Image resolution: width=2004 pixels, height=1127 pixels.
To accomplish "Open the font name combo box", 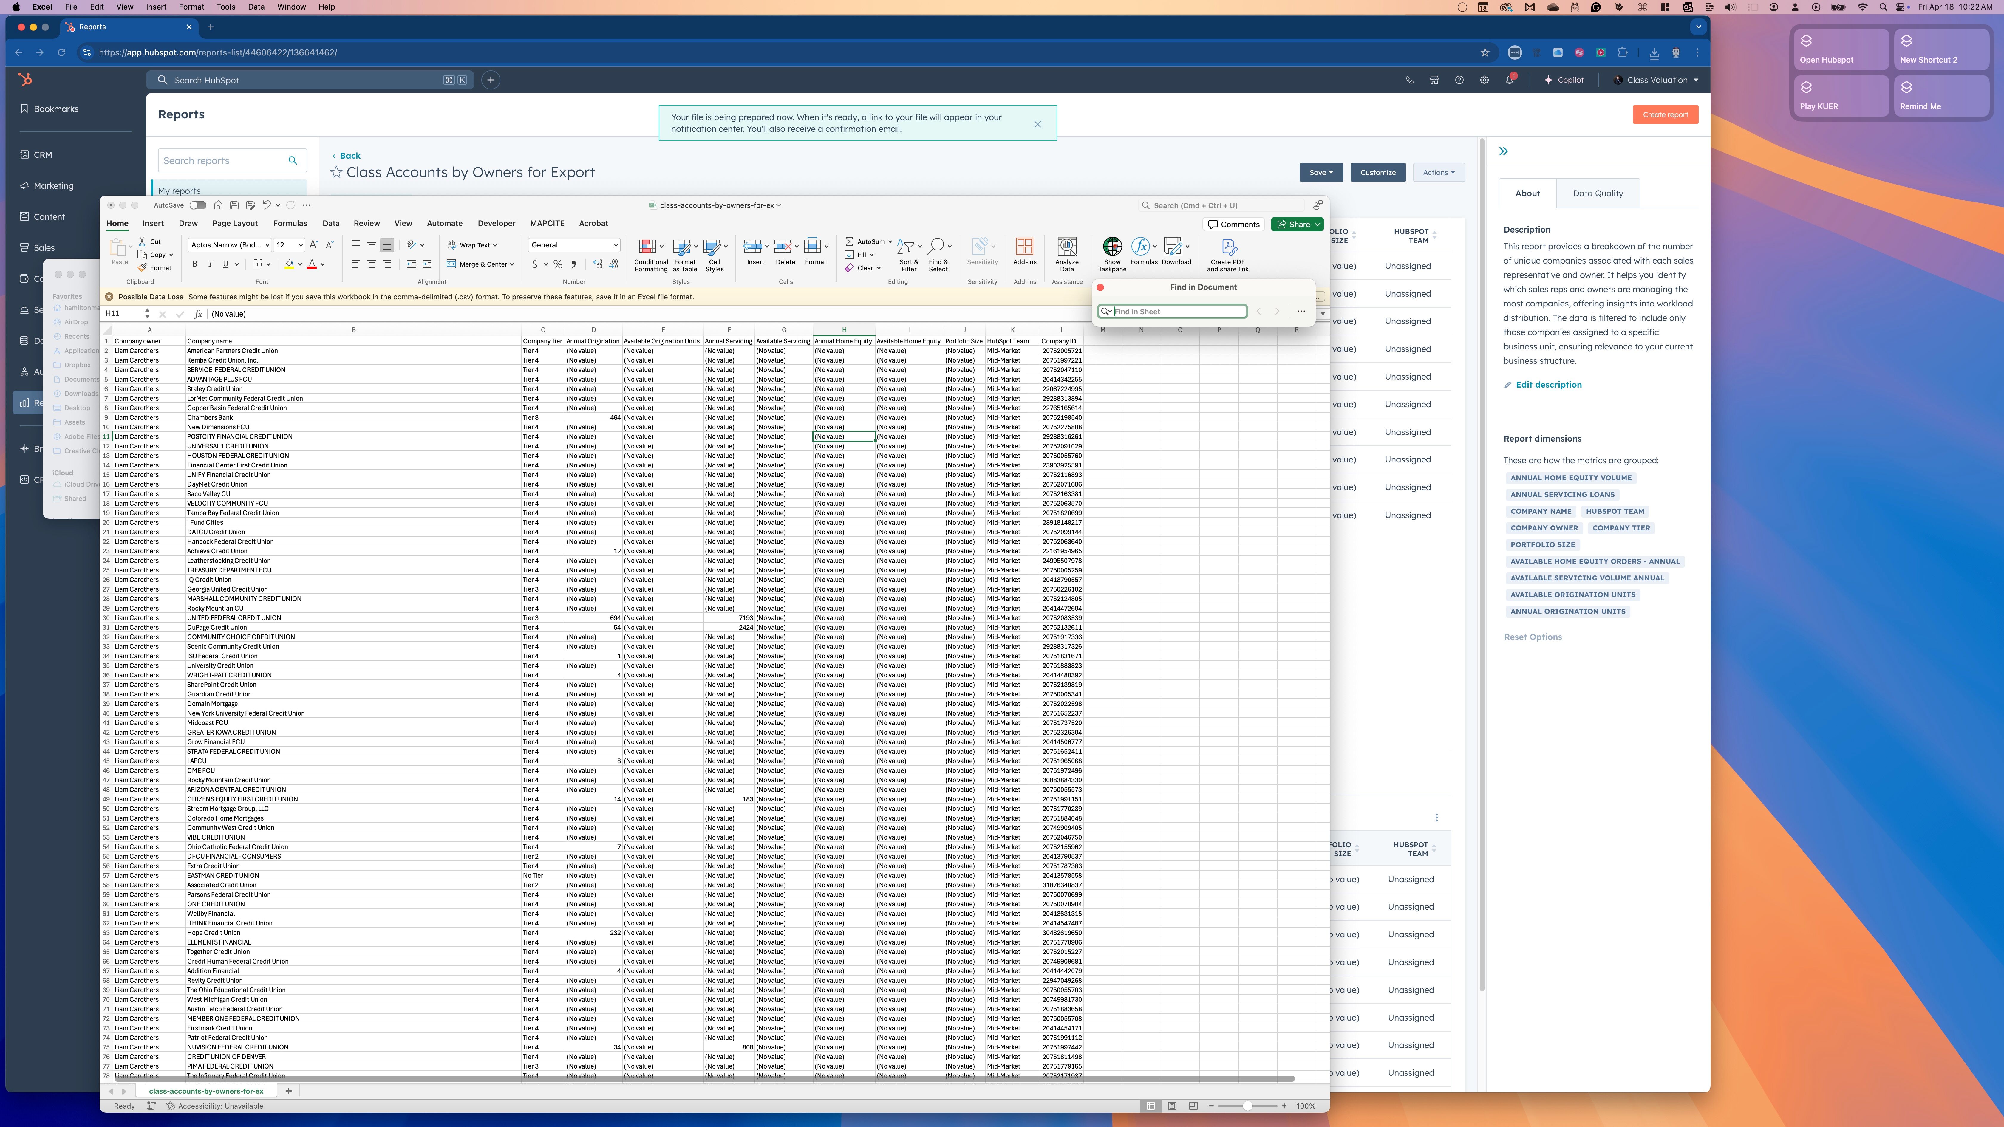I will click(x=230, y=245).
